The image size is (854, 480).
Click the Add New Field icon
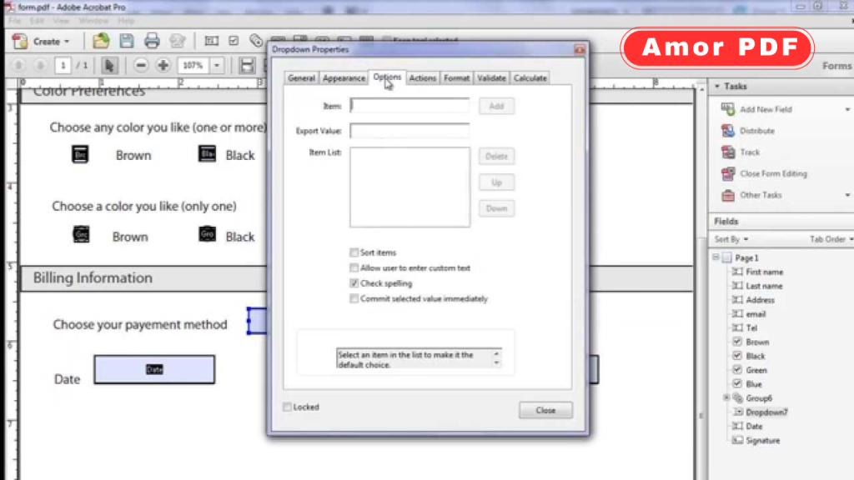pos(727,109)
